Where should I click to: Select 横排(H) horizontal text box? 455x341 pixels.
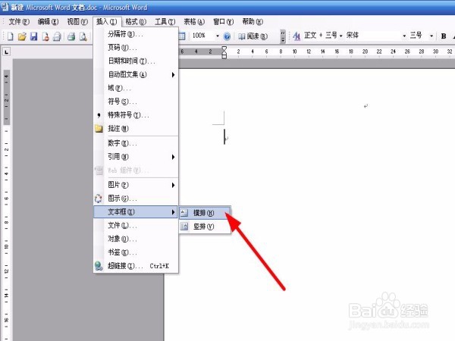(205, 213)
